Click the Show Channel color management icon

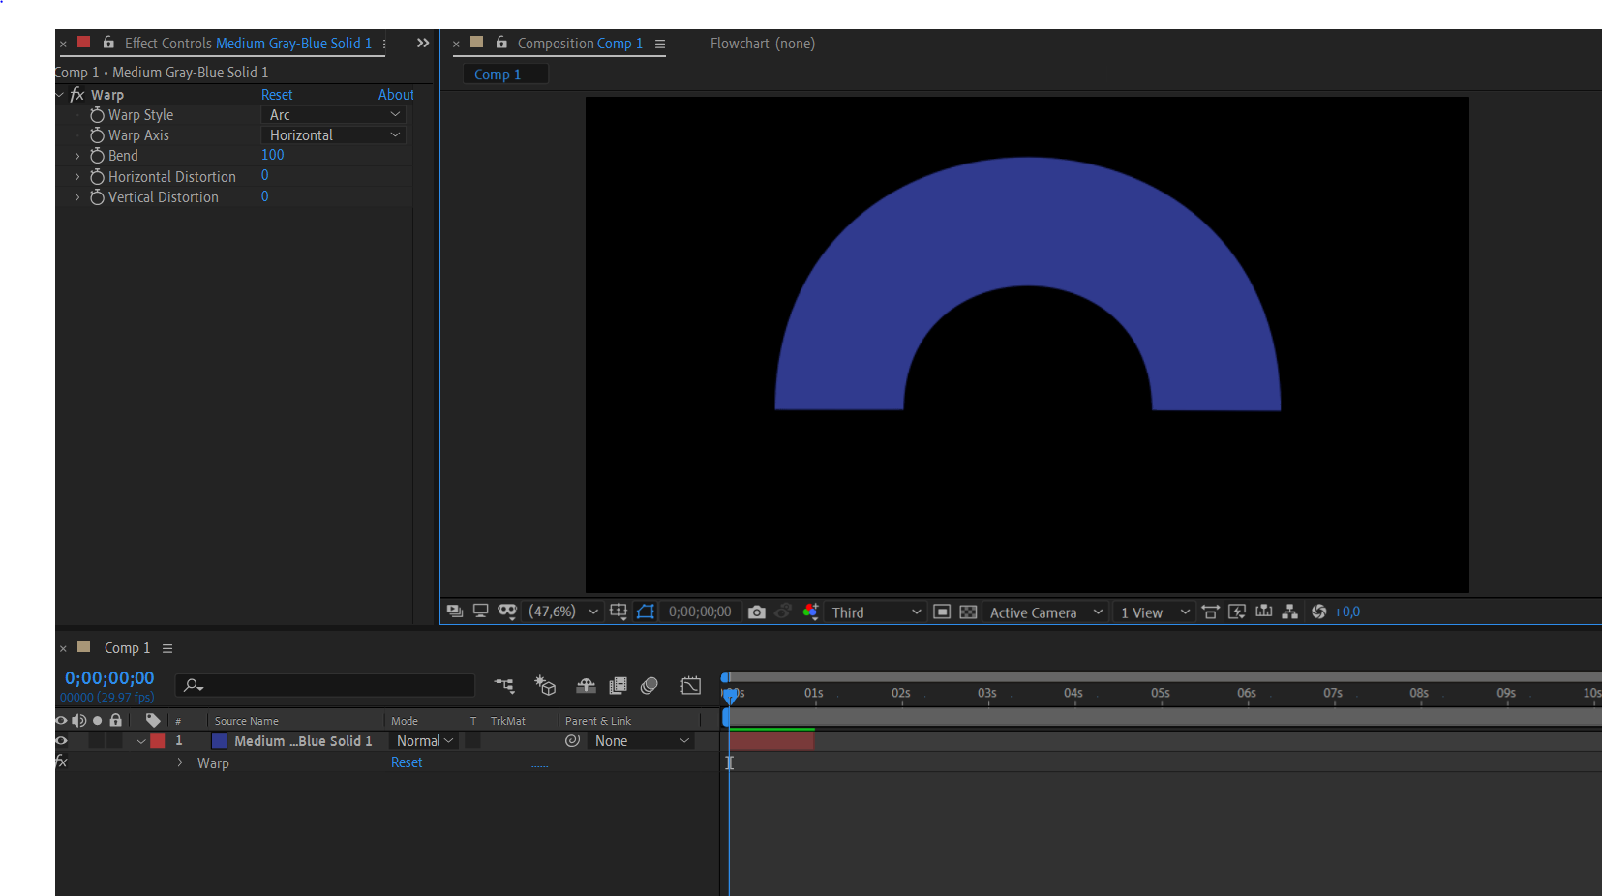[811, 612]
